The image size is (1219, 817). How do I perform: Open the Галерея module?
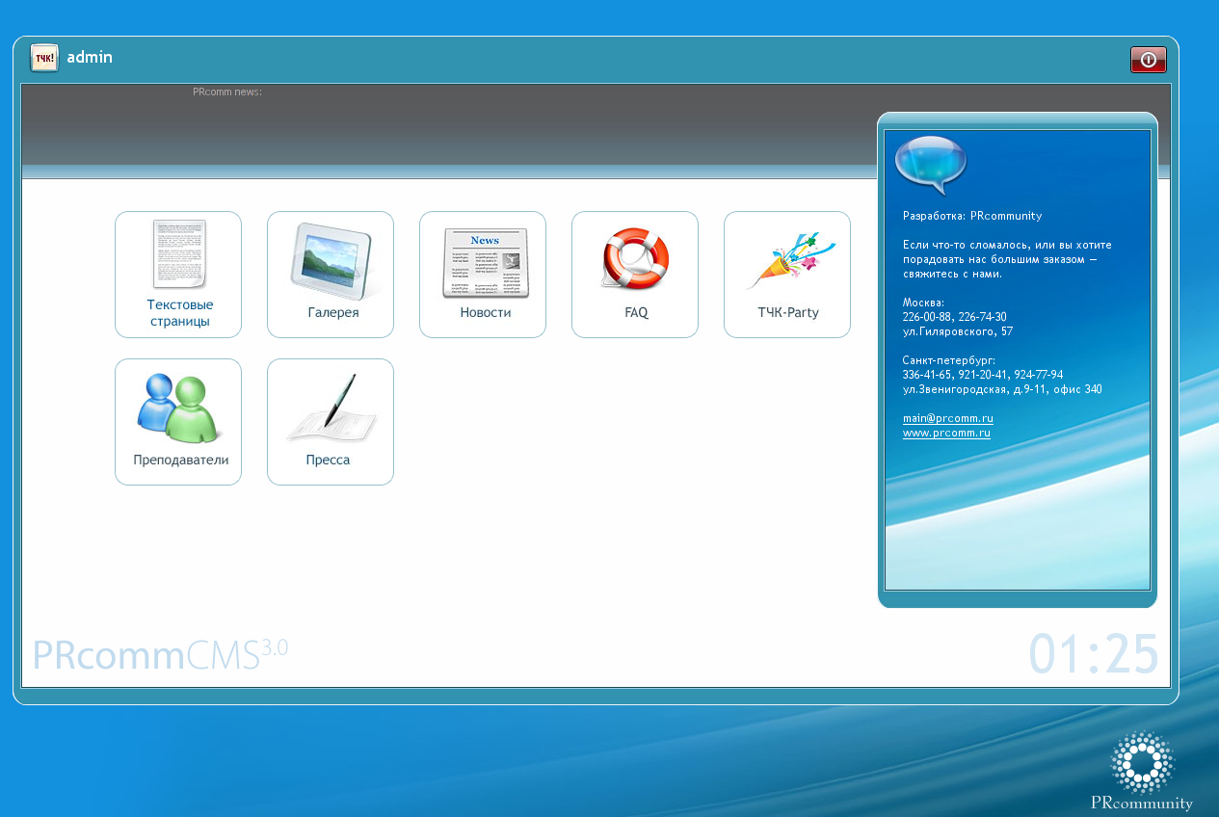pos(330,275)
